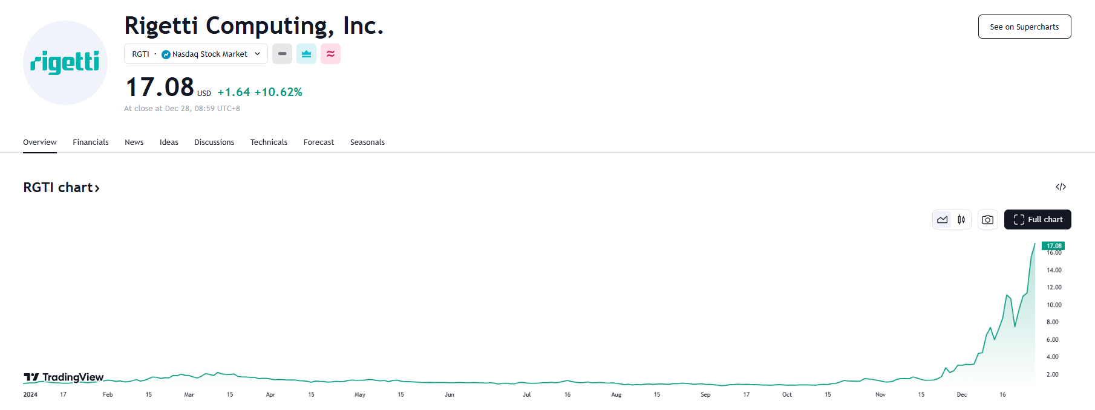Image resolution: width=1095 pixels, height=410 pixels.
Task: Expand the RGTI chart heading arrow
Action: [97, 188]
